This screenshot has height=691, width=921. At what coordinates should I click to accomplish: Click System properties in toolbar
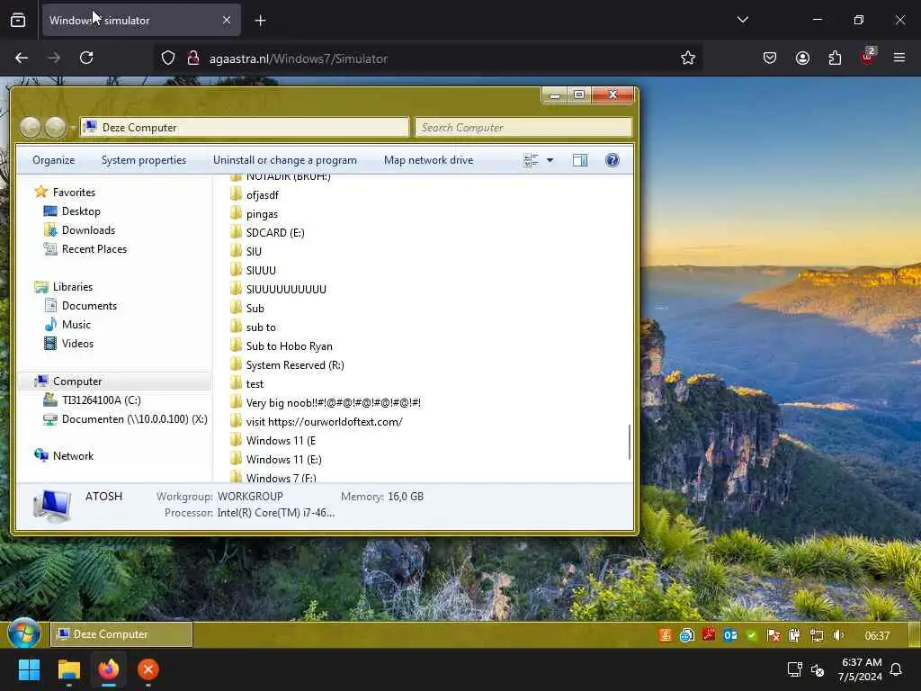(x=143, y=160)
